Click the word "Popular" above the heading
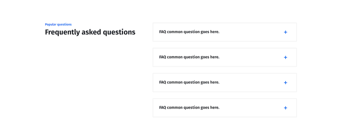This screenshot has width=342, height=140. coord(50,25)
